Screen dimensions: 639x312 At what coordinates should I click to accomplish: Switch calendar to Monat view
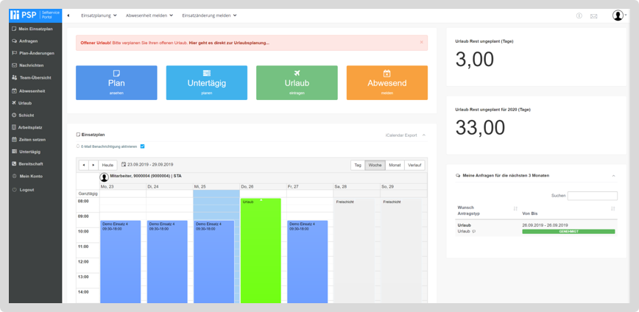[395, 165]
